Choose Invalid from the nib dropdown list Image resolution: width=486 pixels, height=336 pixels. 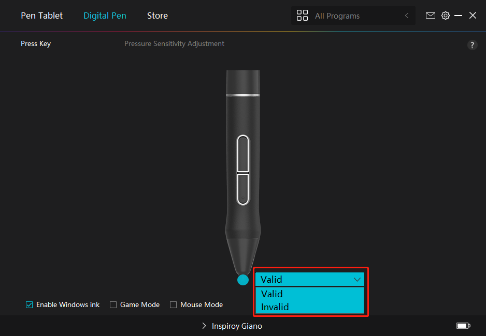point(275,307)
